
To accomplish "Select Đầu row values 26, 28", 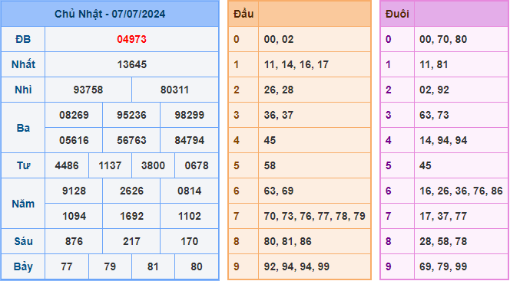I will (x=279, y=90).
